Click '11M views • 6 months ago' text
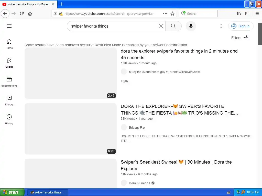The image size is (262, 196). point(139,174)
